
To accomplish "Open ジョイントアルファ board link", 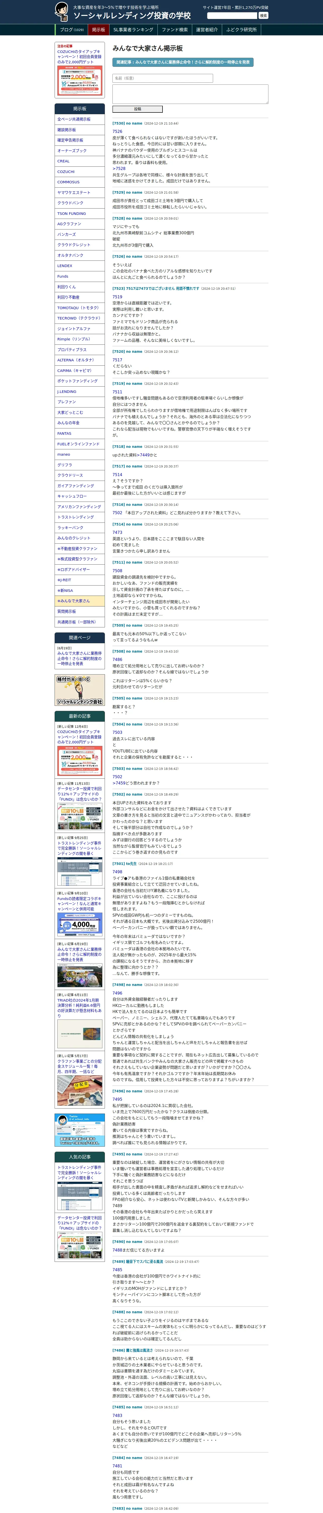I will 80,329.
